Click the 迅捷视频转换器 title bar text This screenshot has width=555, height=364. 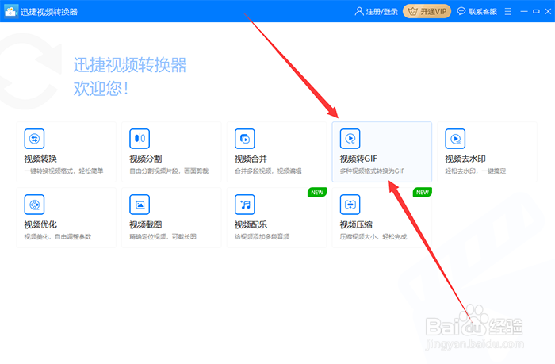[49, 12]
